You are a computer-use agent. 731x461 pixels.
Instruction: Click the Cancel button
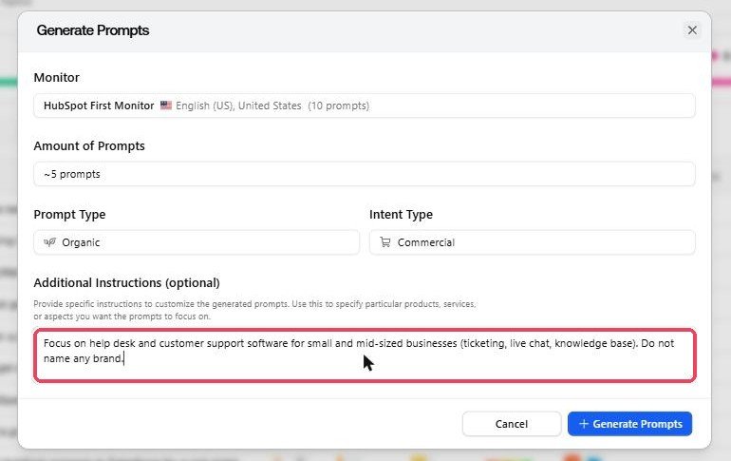tap(512, 424)
